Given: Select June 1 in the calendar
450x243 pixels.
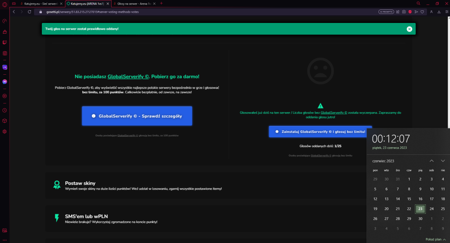Looking at the screenshot, I should pos(409,179).
